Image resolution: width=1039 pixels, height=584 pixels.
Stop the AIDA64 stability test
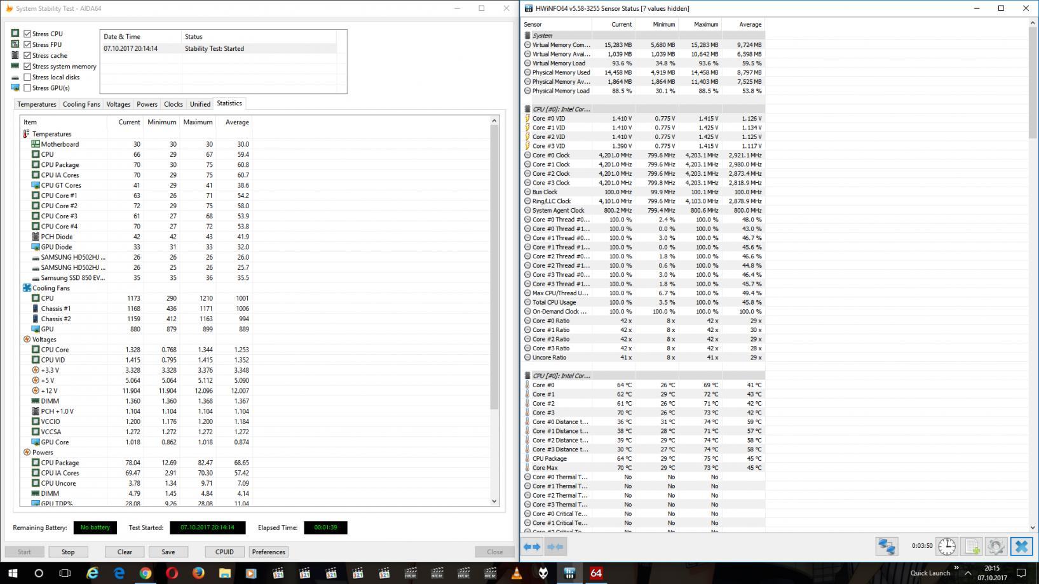[68, 552]
